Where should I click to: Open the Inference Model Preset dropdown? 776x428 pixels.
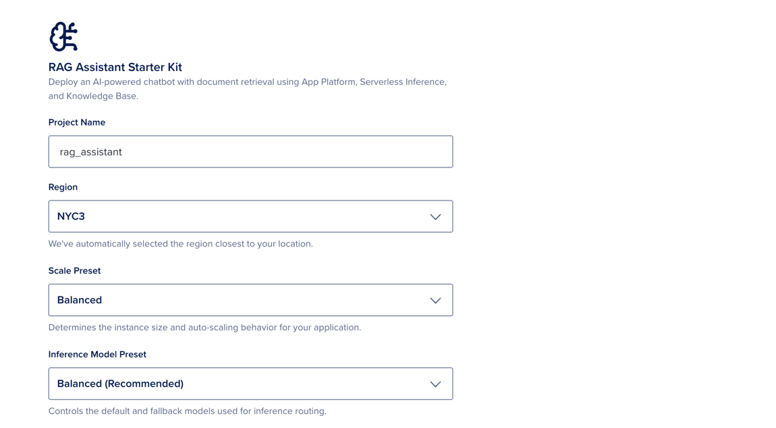[250, 383]
